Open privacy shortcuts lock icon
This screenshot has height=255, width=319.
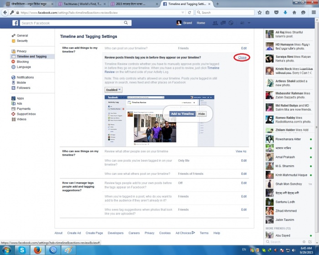click(242, 23)
